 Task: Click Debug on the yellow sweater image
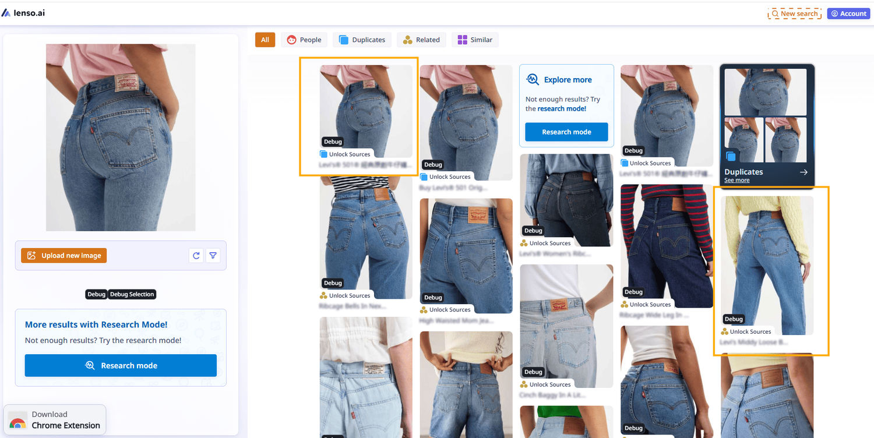click(x=734, y=319)
